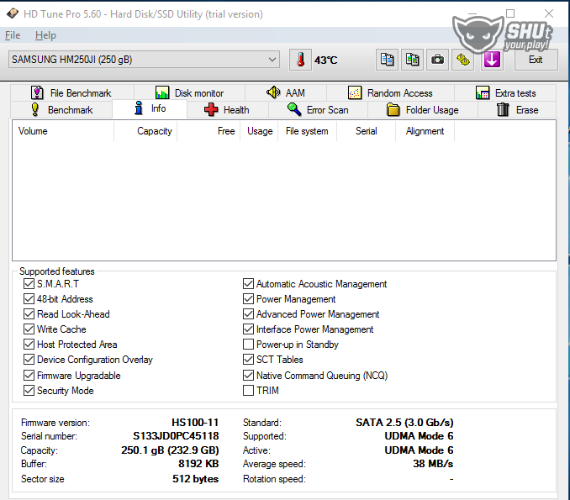Open the Folder Usage tab
The image size is (570, 500).
pyautogui.click(x=422, y=110)
